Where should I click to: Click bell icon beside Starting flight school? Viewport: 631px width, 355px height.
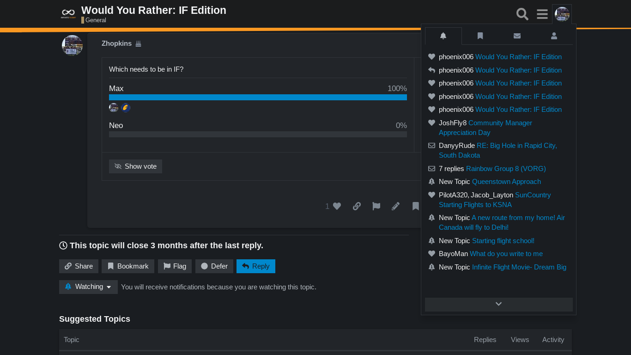pos(431,241)
